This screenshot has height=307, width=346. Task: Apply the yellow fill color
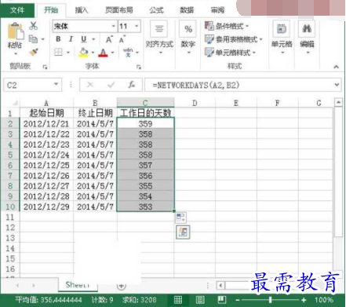click(84, 53)
